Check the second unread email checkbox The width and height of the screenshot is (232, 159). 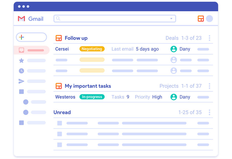[x=59, y=134]
